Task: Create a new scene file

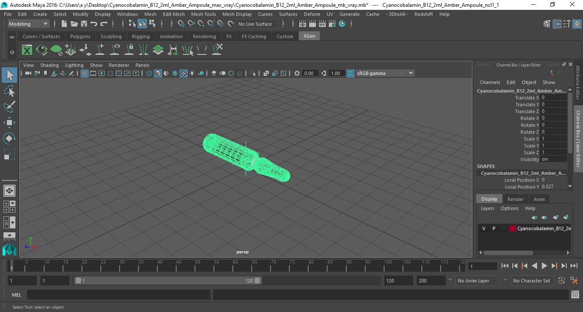Action: [64, 24]
